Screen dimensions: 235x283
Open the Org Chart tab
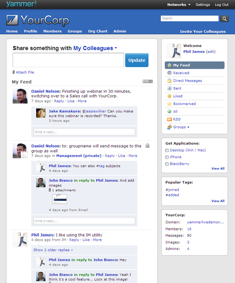click(98, 31)
